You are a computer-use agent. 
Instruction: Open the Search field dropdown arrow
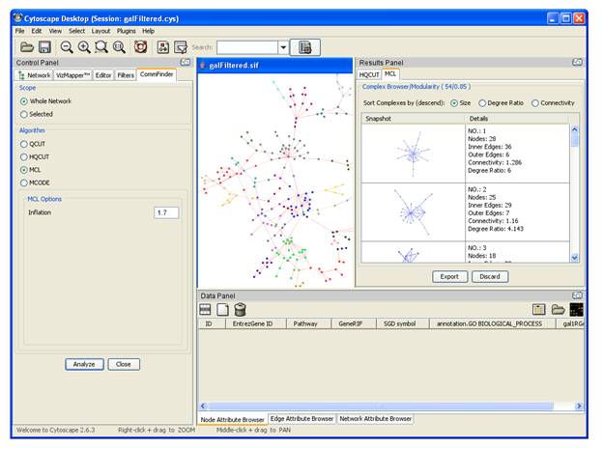coord(283,47)
